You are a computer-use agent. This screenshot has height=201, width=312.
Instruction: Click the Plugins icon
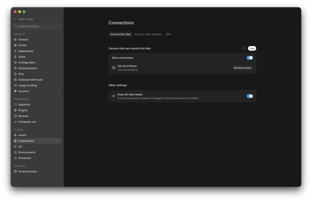click(x=15, y=110)
